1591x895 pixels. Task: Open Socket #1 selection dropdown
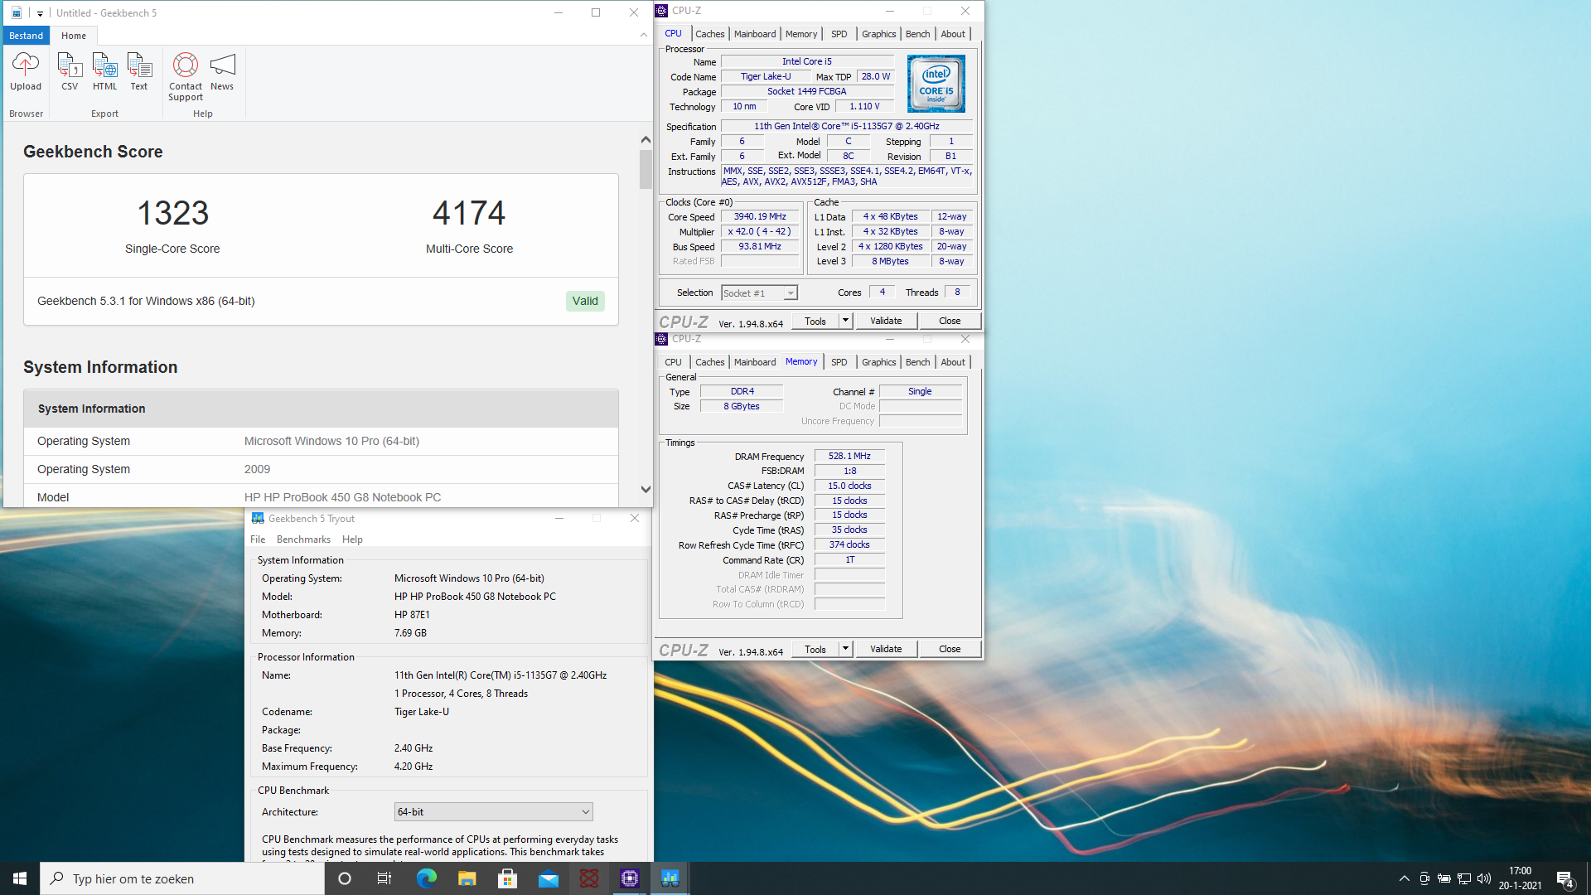pos(759,293)
